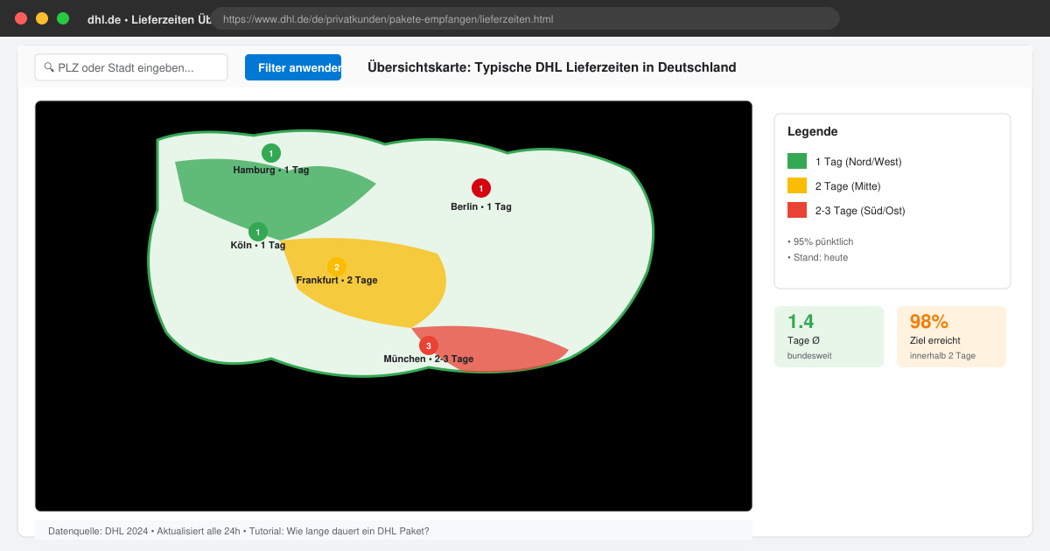Click legend text '2 Tage (Mitte)'
This screenshot has width=1050, height=551.
pos(848,186)
